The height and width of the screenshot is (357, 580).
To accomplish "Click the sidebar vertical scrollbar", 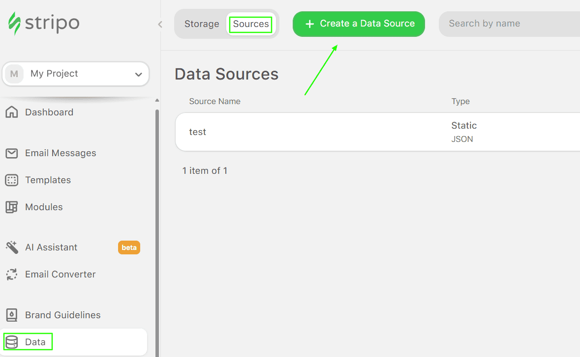I will (x=157, y=233).
